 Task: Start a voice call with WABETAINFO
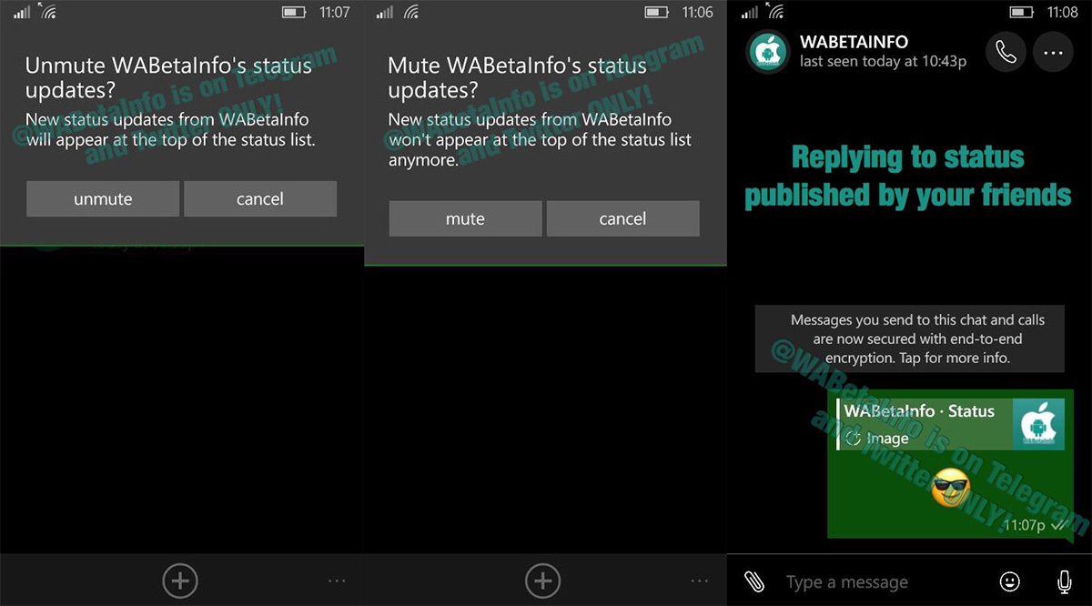(x=1006, y=52)
